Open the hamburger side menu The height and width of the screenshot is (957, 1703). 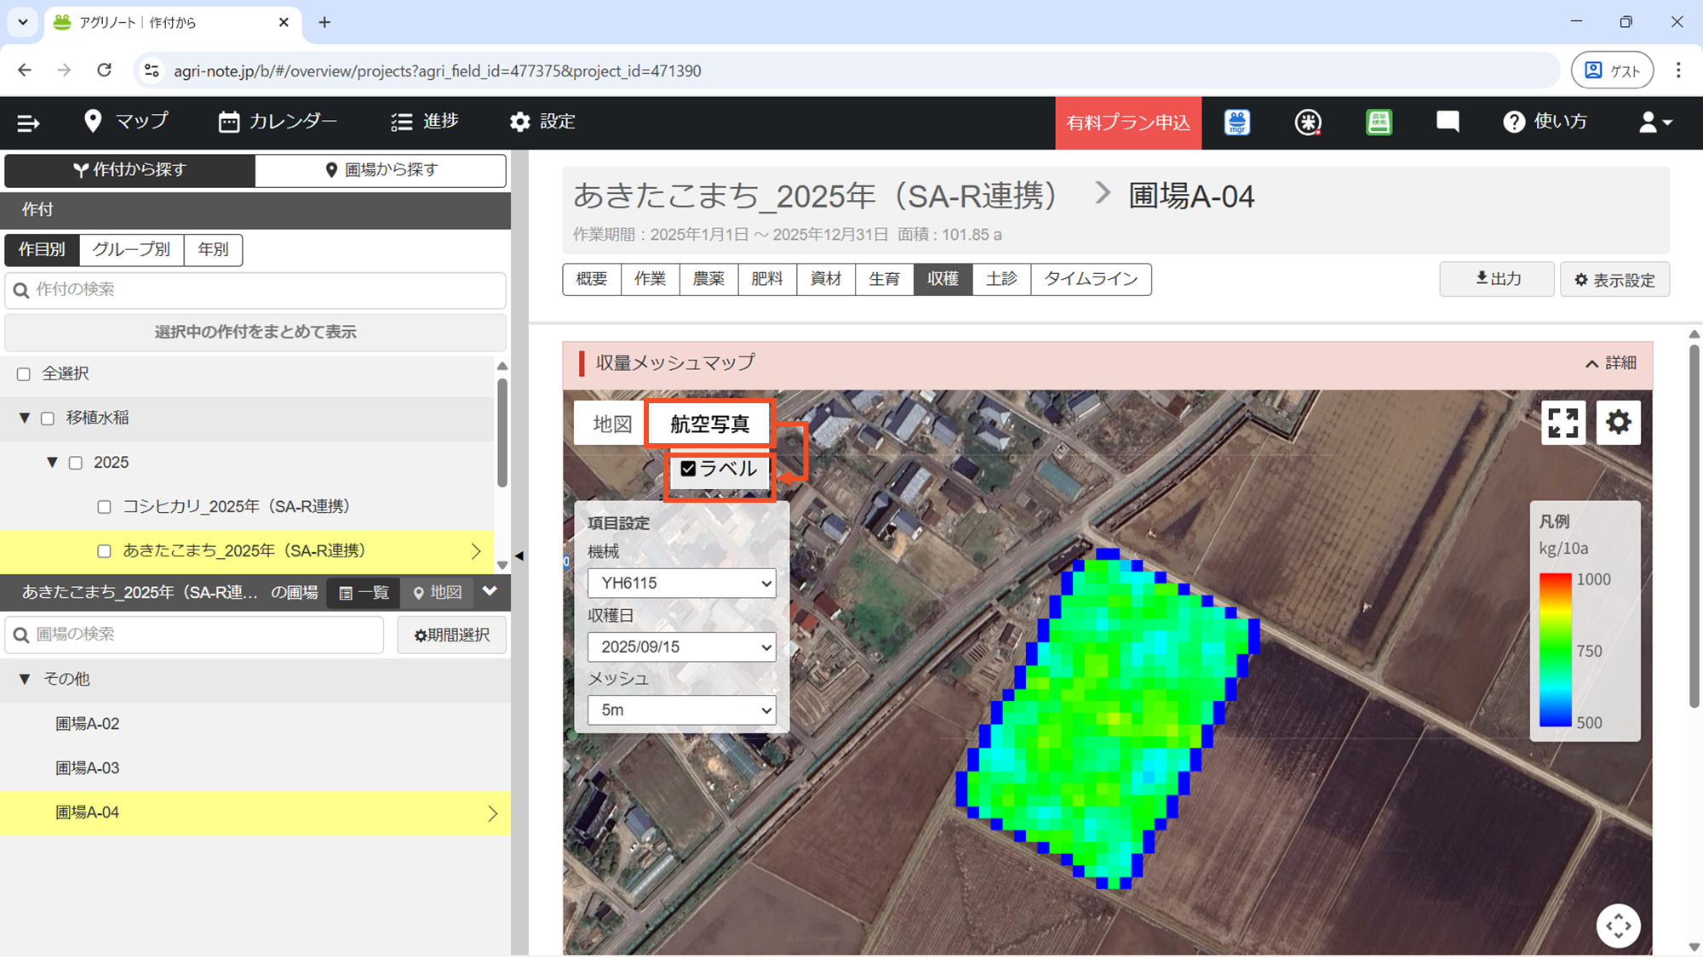[28, 122]
